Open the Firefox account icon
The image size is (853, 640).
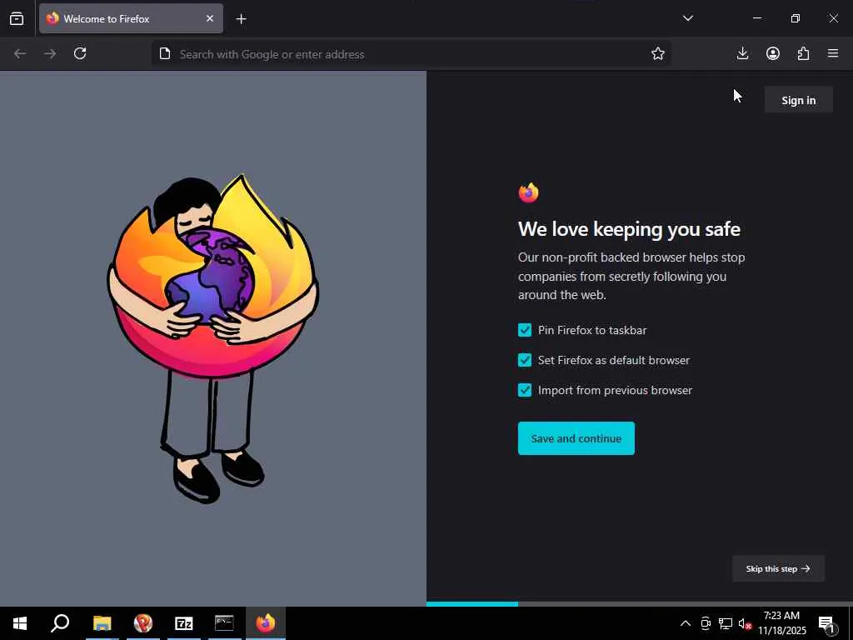[x=773, y=53]
